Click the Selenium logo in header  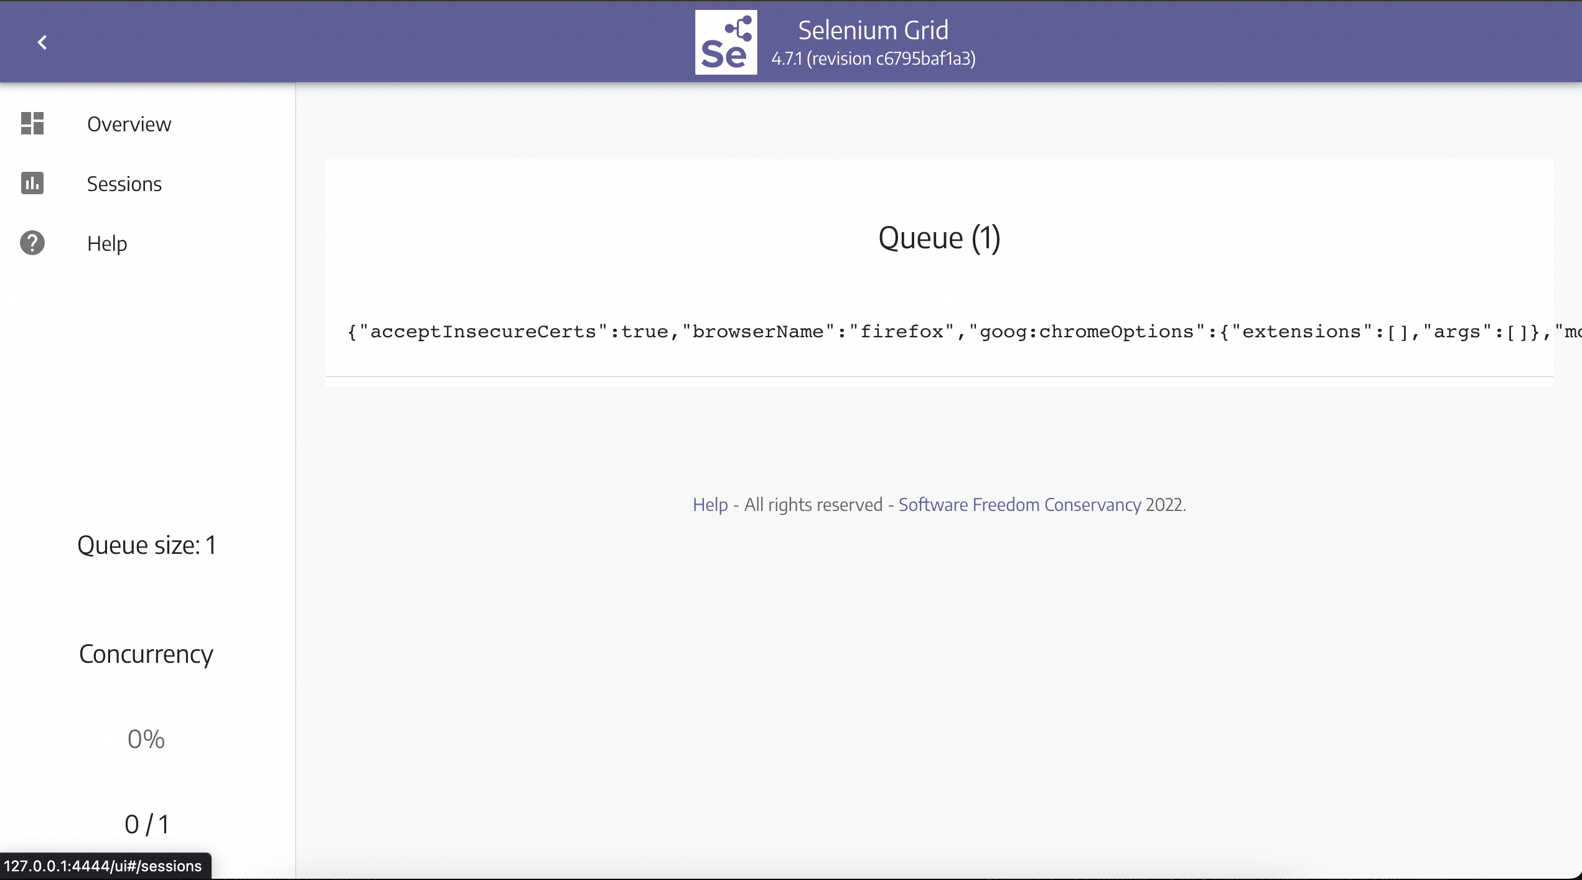(726, 42)
